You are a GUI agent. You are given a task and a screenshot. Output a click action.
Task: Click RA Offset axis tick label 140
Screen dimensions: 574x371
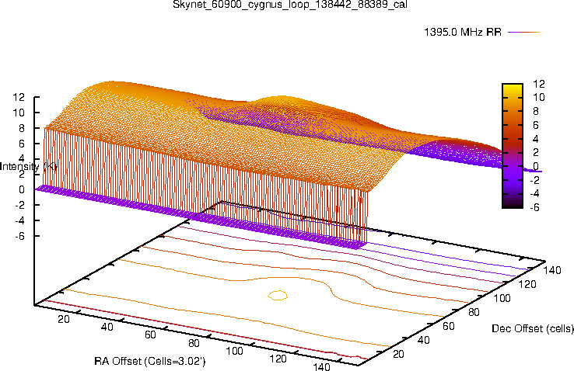coord(321,366)
